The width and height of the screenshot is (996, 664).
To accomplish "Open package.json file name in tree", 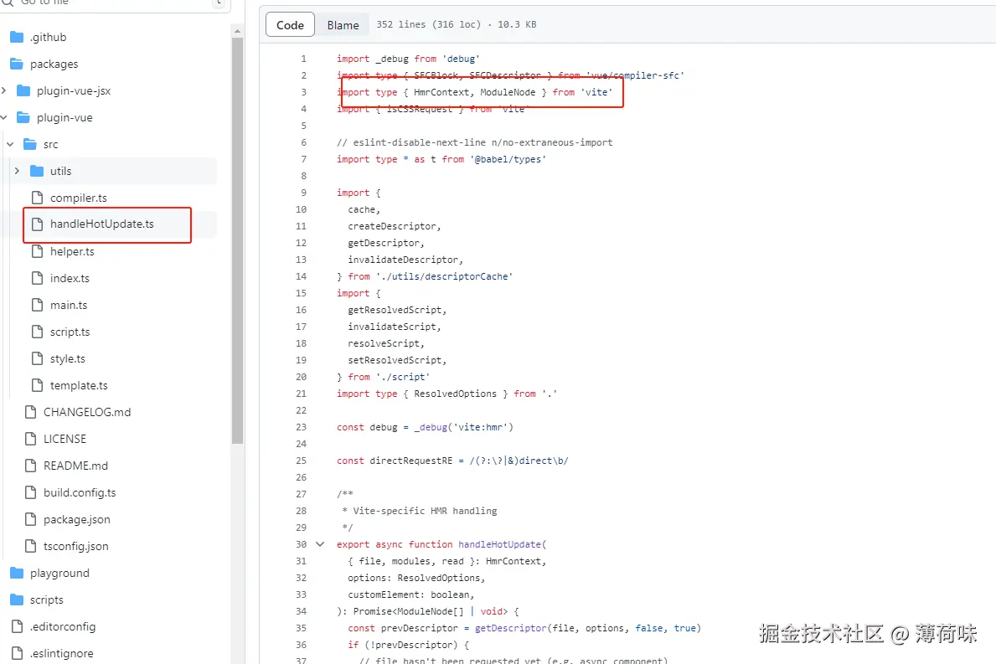I will tap(77, 519).
